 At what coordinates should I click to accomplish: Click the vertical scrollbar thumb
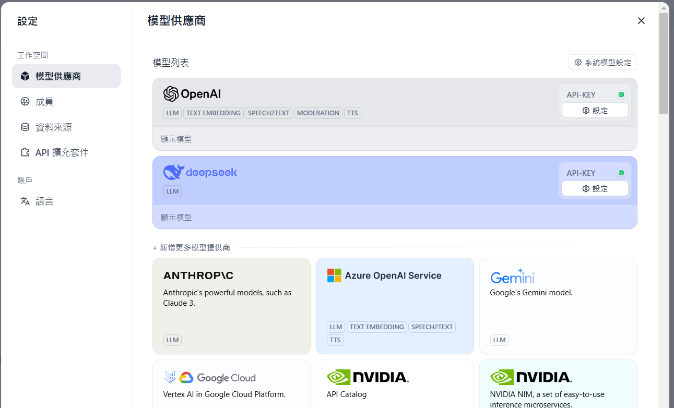click(664, 63)
